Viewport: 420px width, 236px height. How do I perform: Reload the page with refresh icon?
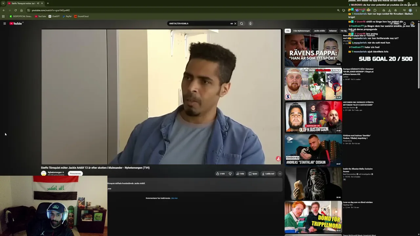tap(15, 10)
